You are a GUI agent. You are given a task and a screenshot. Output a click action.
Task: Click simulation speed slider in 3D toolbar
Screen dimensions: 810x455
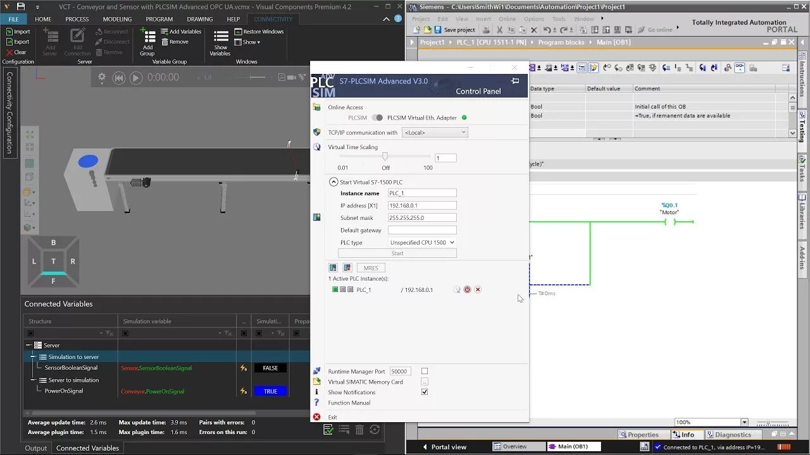pos(258,77)
